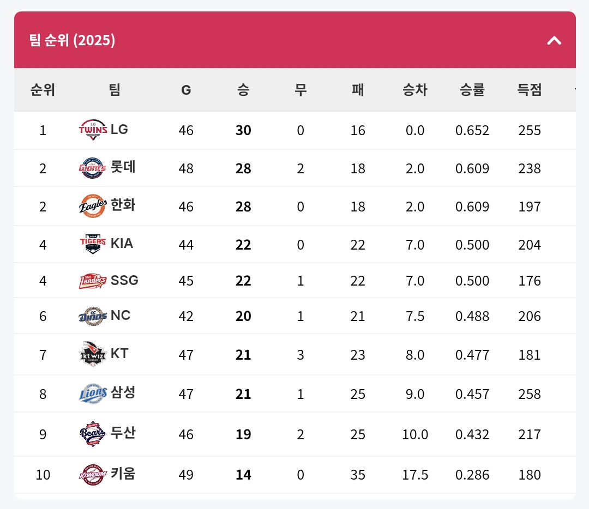Click the 한화 Eagles team logo
The height and width of the screenshot is (509, 589).
coord(93,206)
